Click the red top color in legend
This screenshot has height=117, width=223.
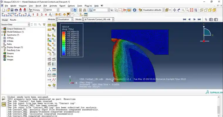(x=64, y=33)
